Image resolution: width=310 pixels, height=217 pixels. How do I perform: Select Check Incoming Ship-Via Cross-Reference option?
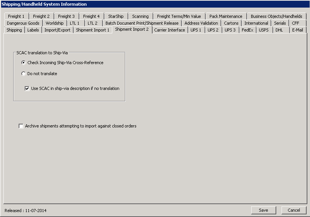[24, 63]
